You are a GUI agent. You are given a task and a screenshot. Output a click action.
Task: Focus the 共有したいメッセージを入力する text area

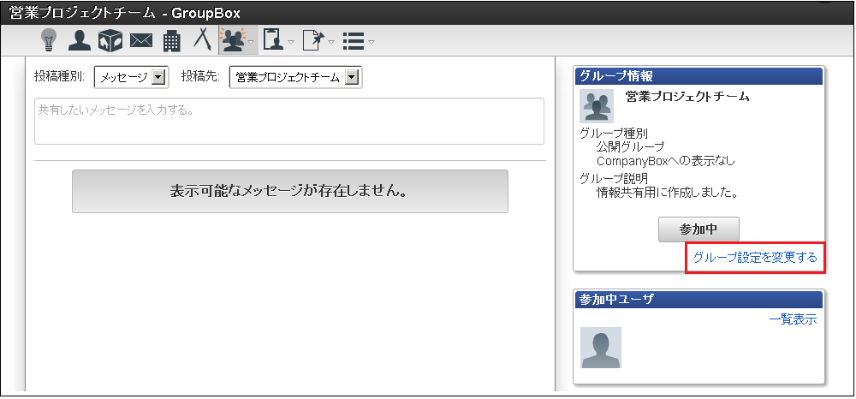(x=289, y=122)
